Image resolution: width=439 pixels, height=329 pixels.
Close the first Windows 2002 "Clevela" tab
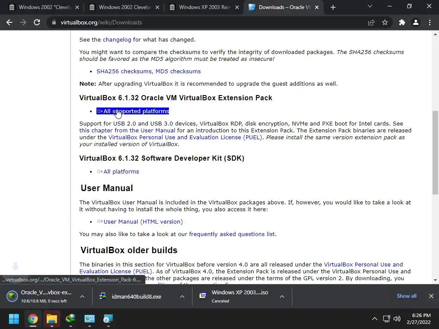tap(77, 7)
